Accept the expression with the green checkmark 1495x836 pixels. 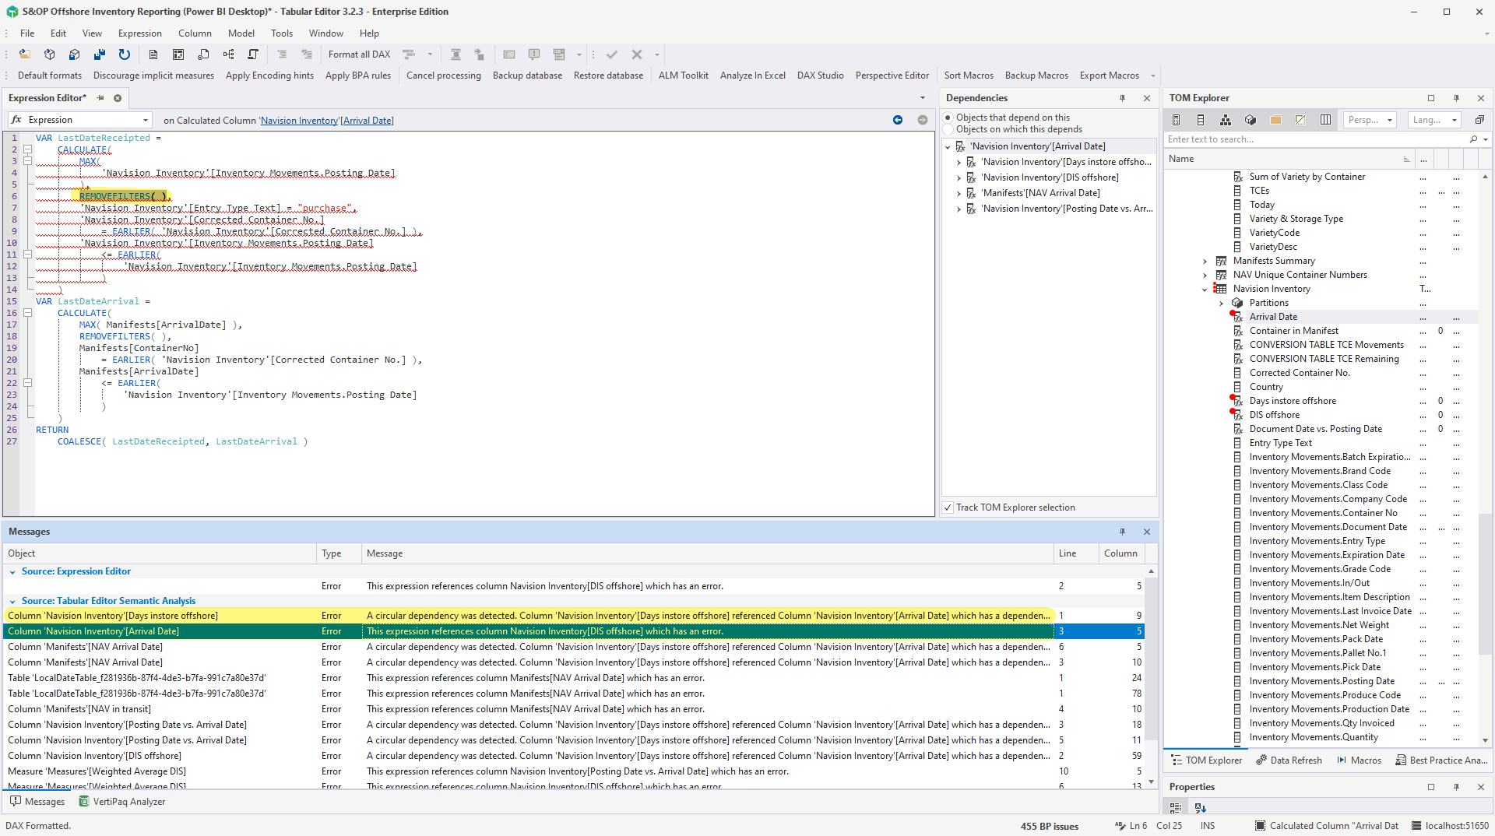[x=612, y=54]
